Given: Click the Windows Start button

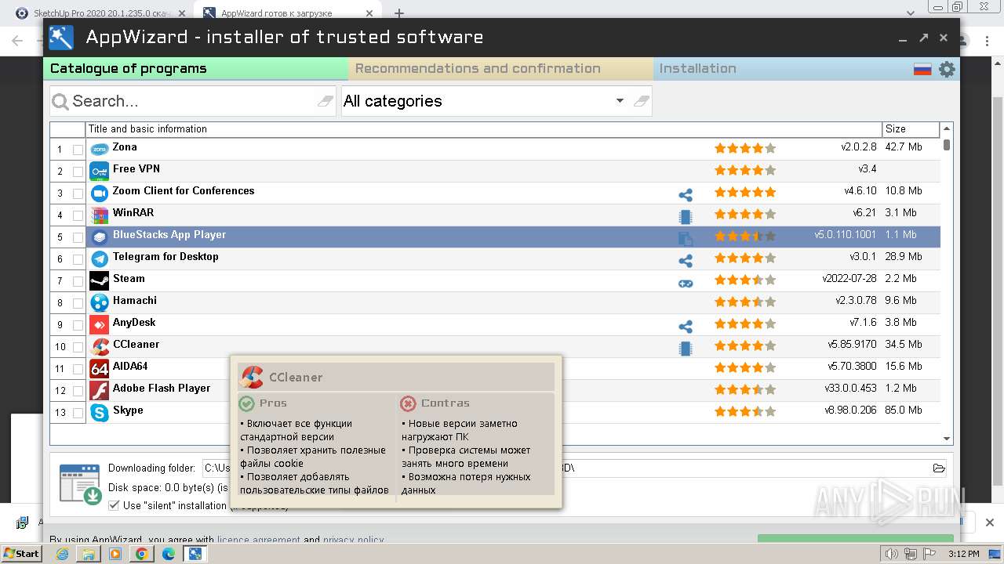Looking at the screenshot, I should (x=22, y=554).
